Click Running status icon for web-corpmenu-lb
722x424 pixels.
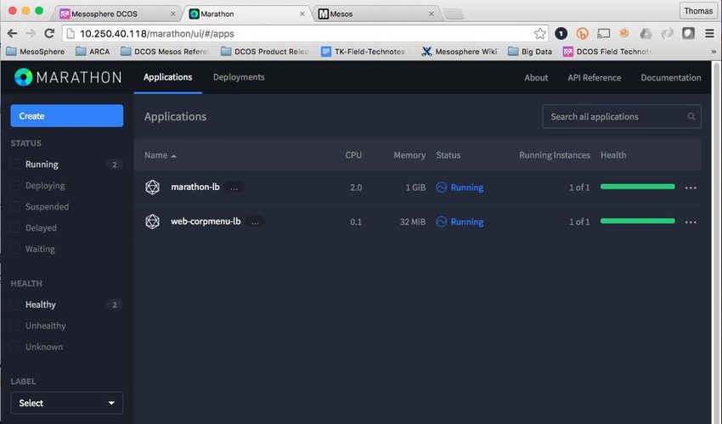click(x=441, y=221)
